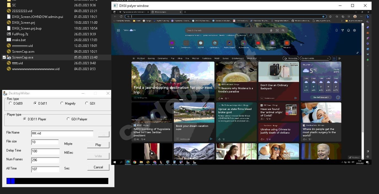Screen dimensions: 379x194
Task: Click the browser refresh icon
Action: click(121, 17)
